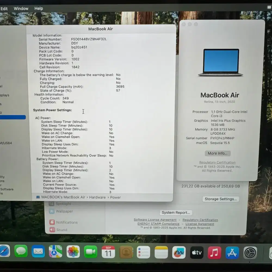Open Contacts from the Dock
272x272 pixels.
point(126,252)
